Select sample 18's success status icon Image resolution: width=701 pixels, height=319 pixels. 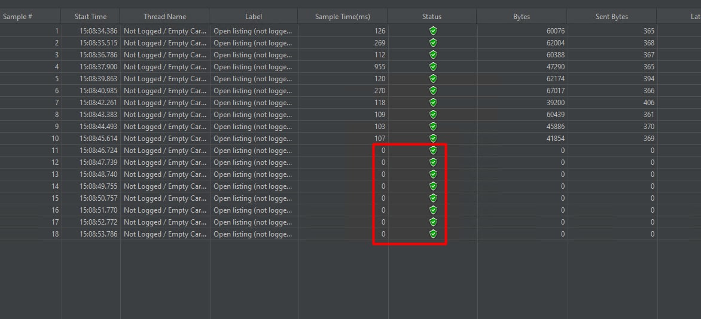coord(433,234)
